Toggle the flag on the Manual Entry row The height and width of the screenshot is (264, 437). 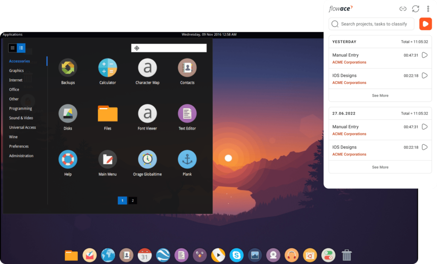coord(424,55)
